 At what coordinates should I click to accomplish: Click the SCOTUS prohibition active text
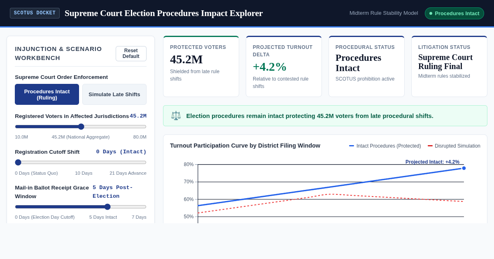click(365, 79)
